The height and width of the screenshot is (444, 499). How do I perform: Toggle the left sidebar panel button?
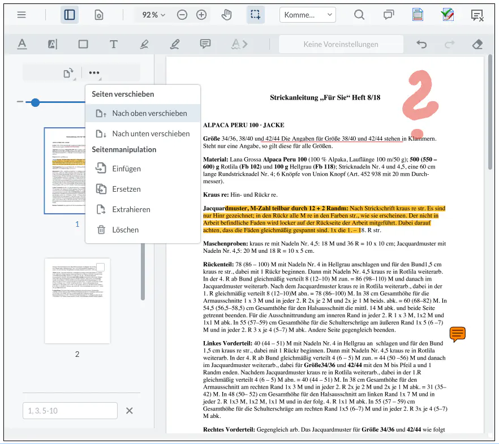coord(70,15)
